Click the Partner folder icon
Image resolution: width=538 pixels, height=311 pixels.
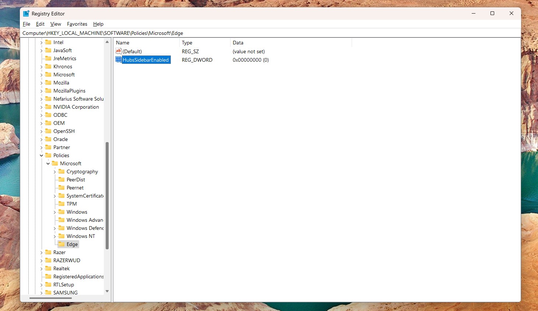[48, 147]
